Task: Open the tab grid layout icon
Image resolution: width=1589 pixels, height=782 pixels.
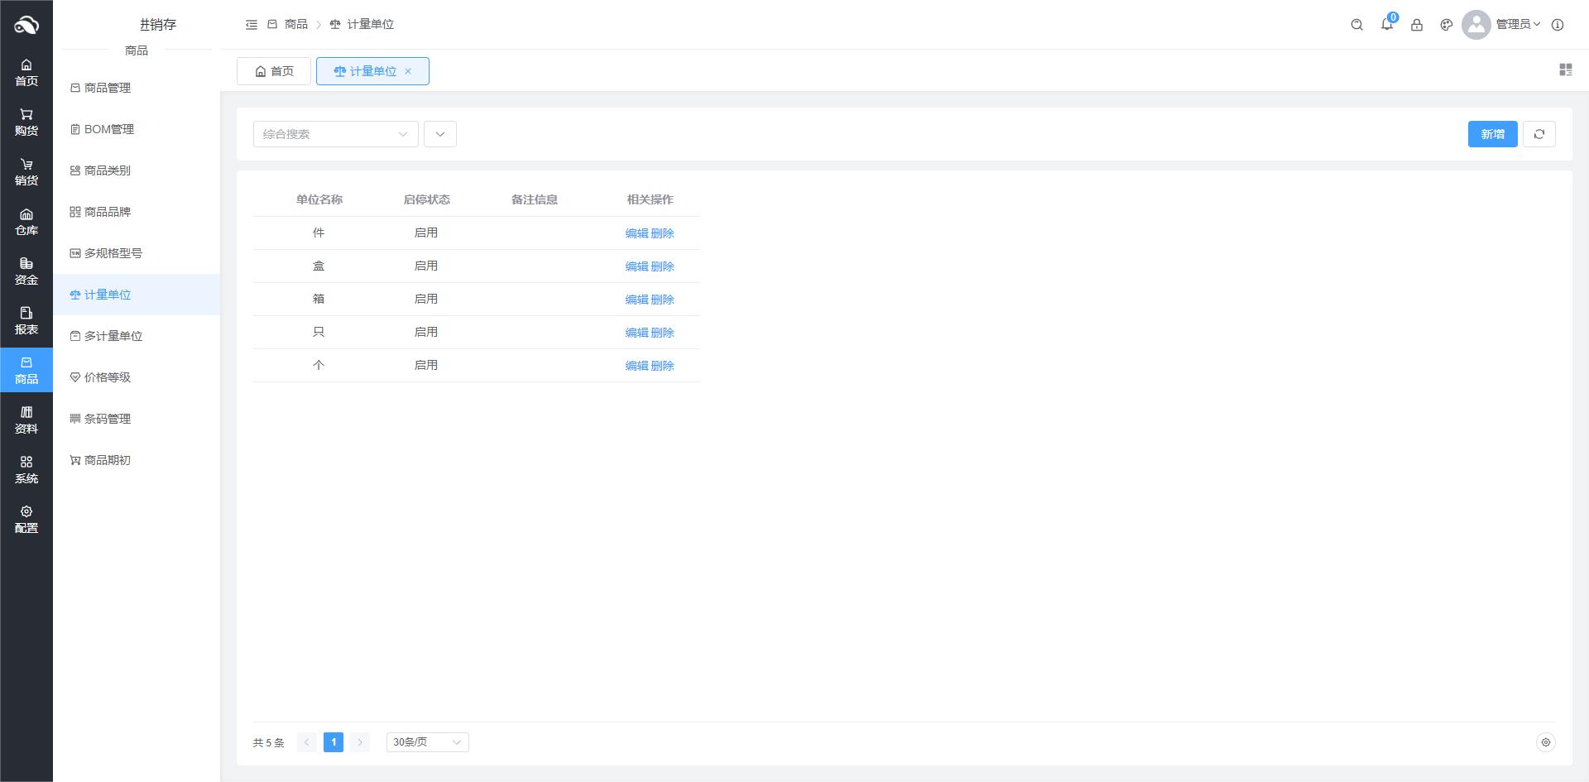Action: click(1565, 70)
